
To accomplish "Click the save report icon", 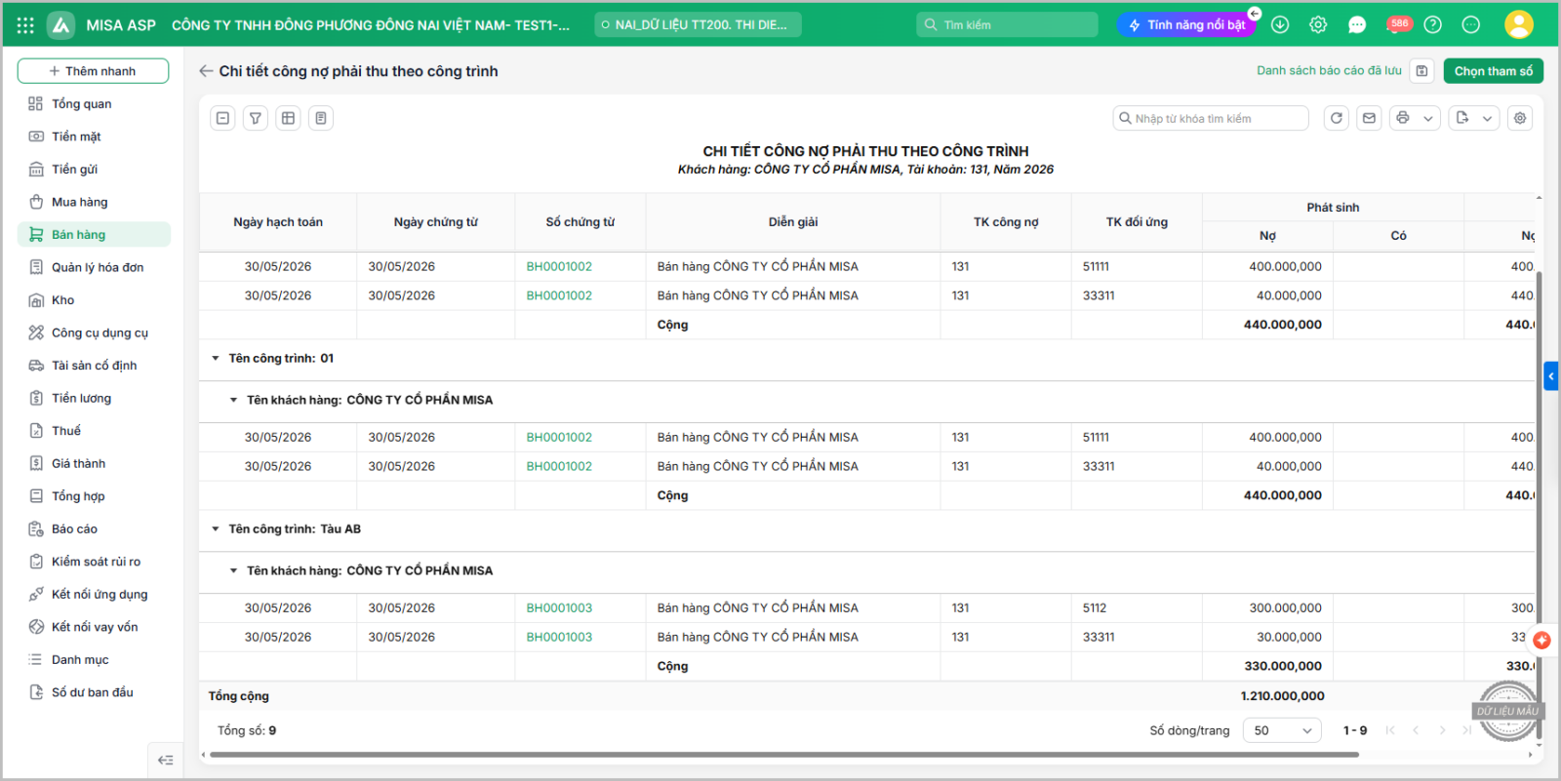I will coord(1422,71).
